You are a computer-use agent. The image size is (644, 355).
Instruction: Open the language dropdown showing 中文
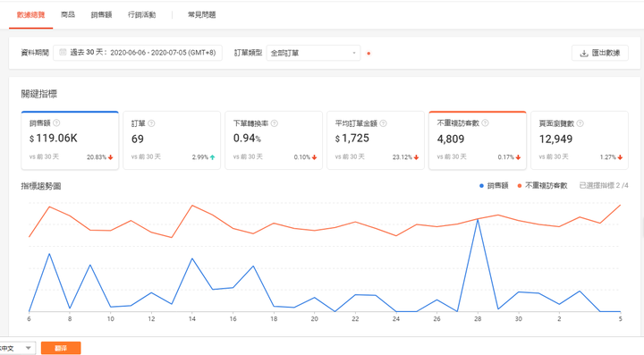pyautogui.click(x=17, y=348)
